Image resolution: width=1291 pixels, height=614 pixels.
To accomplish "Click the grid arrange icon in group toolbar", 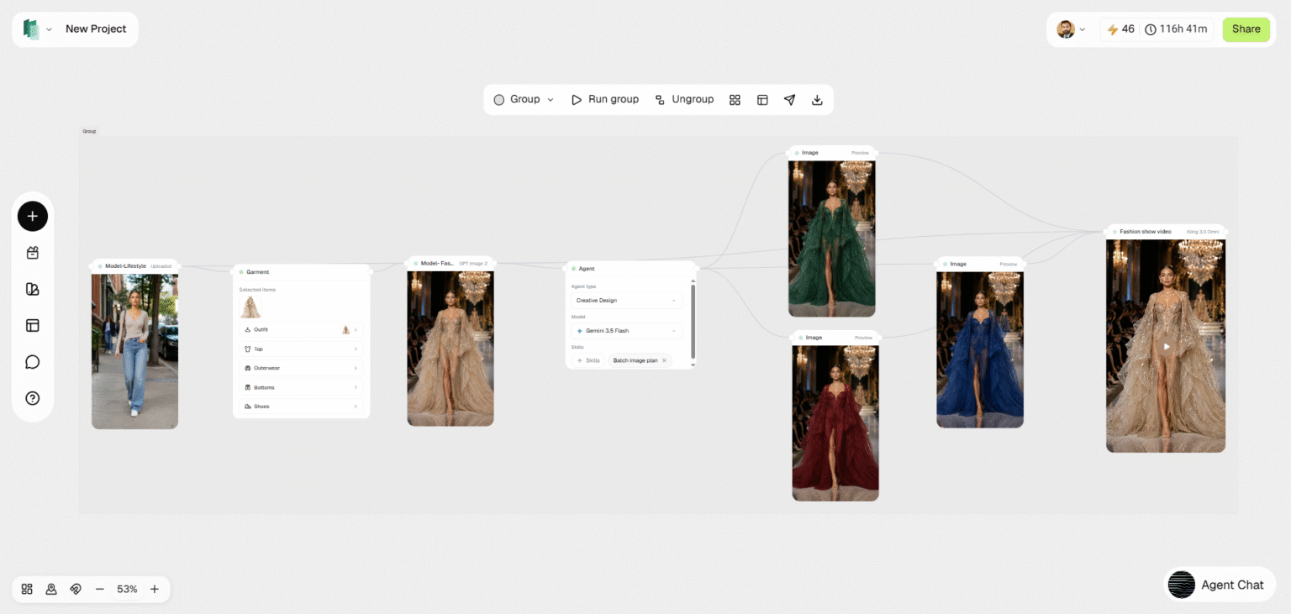I will click(735, 100).
